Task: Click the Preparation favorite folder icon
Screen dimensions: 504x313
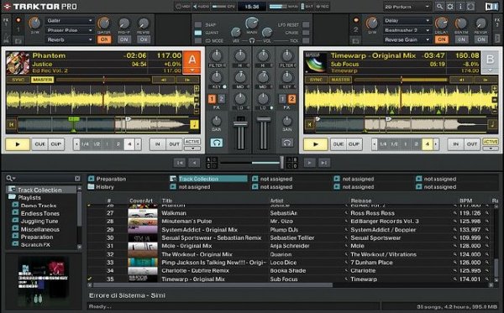Action: (x=92, y=179)
